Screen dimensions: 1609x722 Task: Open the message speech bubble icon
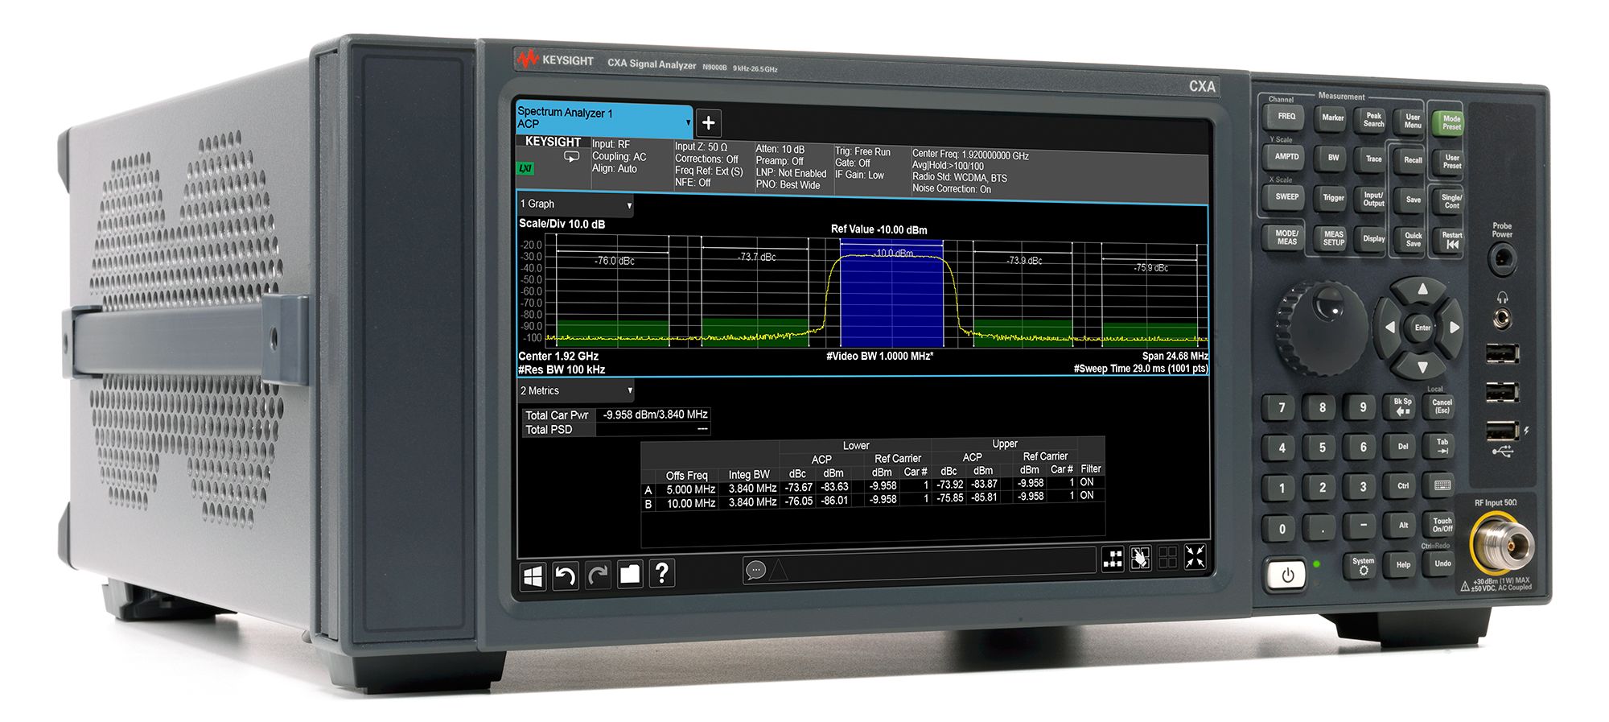point(755,571)
